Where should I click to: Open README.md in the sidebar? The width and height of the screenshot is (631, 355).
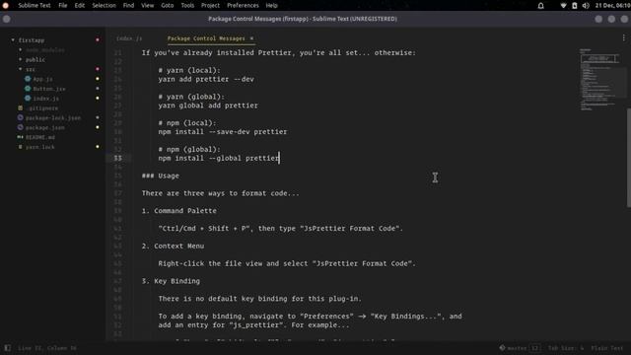coord(40,137)
